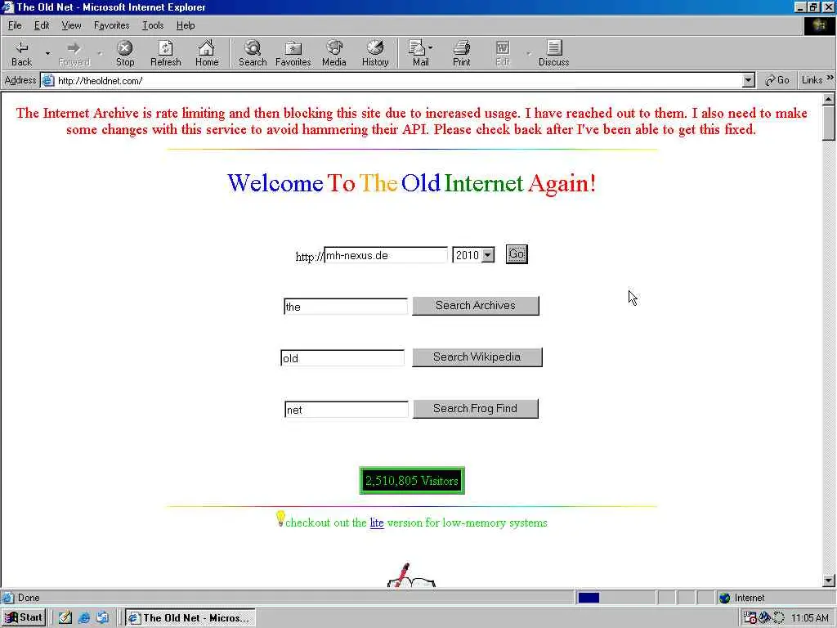Open the Mail toolbar icon
The height and width of the screenshot is (628, 837).
pyautogui.click(x=420, y=53)
